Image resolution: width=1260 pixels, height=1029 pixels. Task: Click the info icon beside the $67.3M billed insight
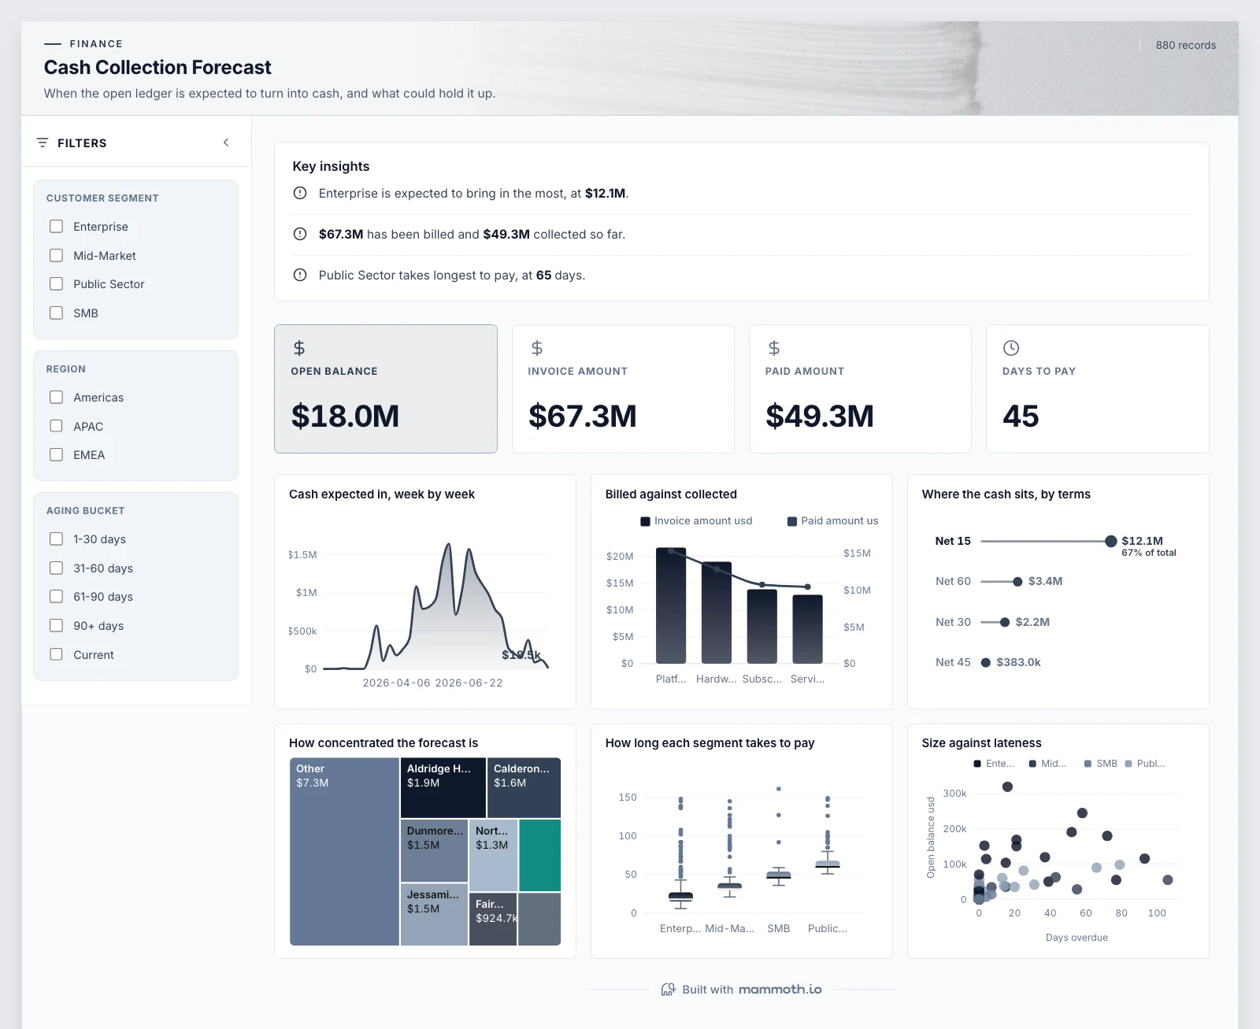300,234
